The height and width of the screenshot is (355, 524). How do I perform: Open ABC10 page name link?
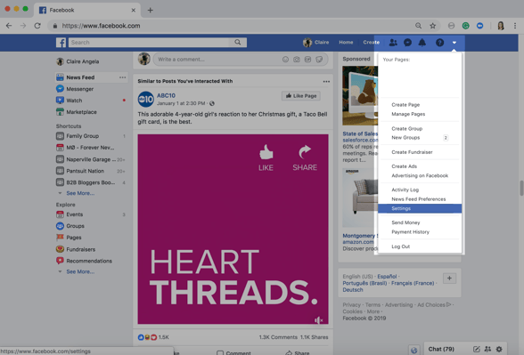click(x=166, y=95)
